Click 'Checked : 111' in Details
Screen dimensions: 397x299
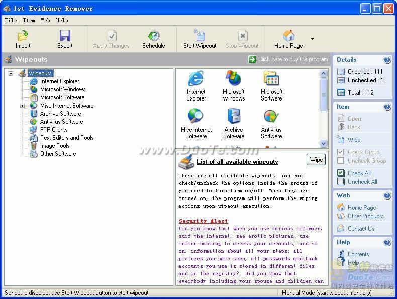pyautogui.click(x=365, y=72)
